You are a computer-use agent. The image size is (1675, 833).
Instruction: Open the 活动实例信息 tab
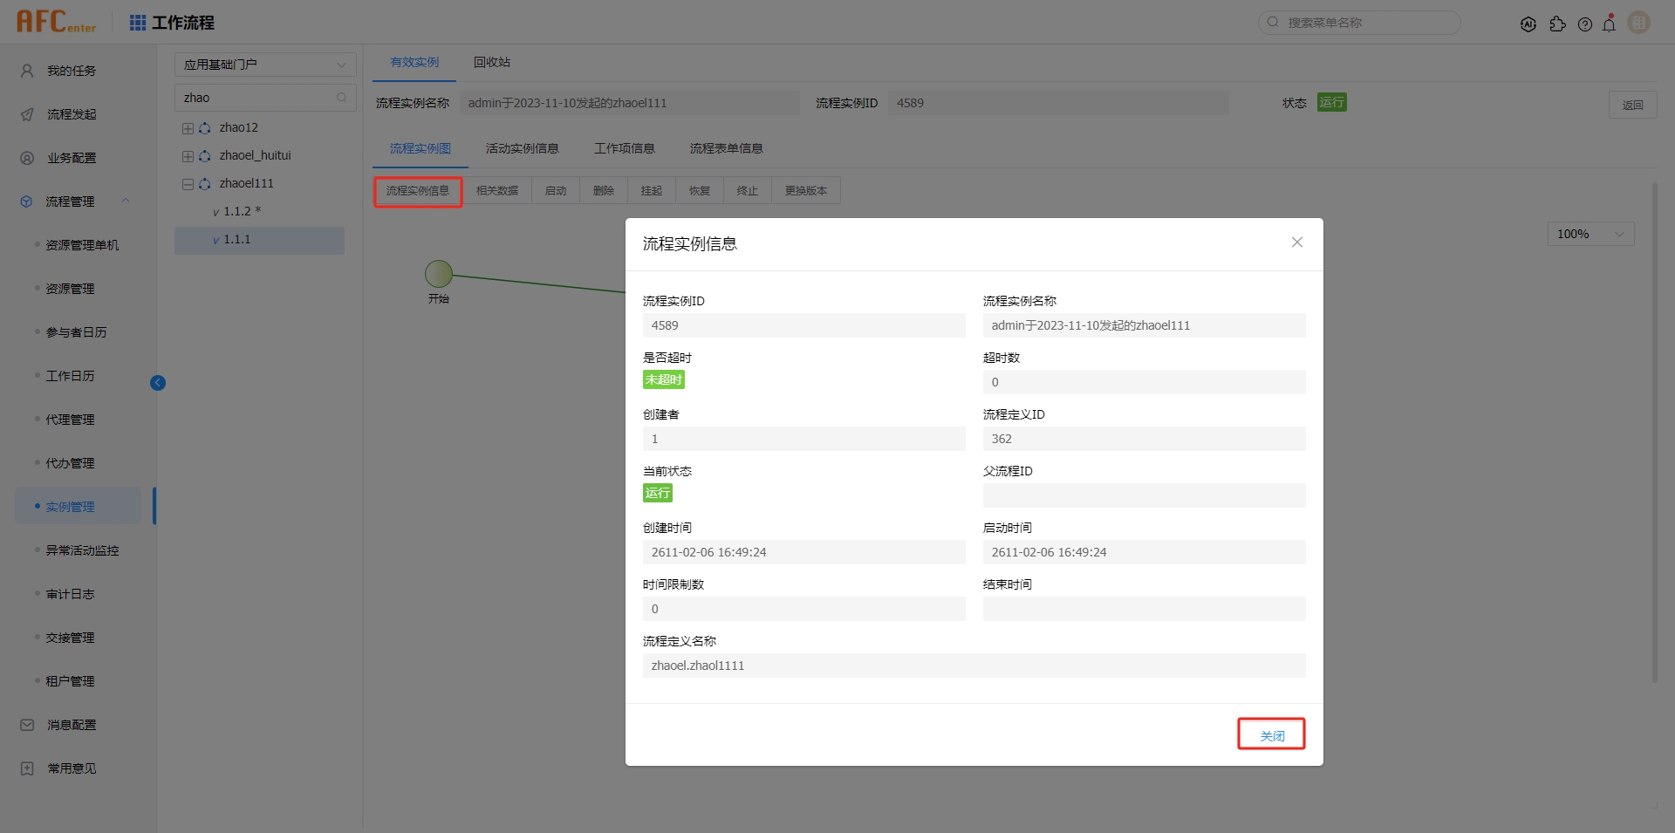click(522, 147)
